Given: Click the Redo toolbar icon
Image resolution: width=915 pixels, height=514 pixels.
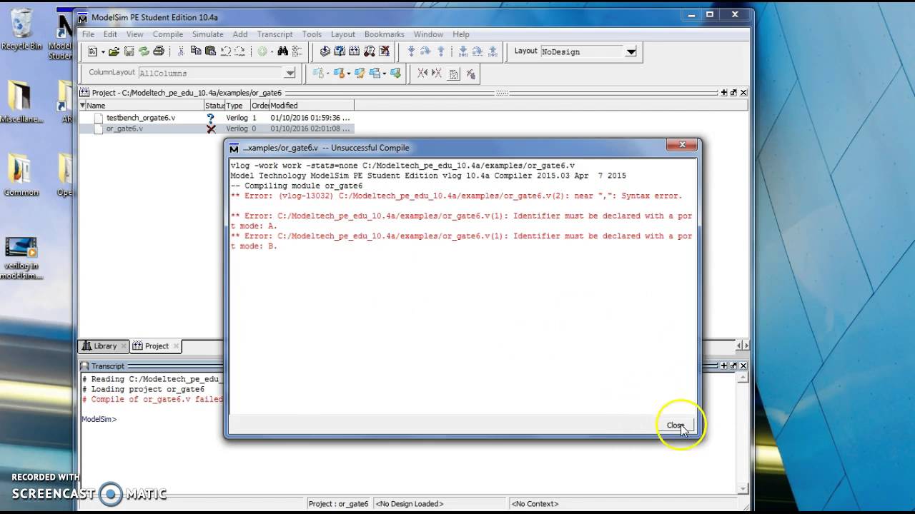Looking at the screenshot, I should tap(239, 51).
